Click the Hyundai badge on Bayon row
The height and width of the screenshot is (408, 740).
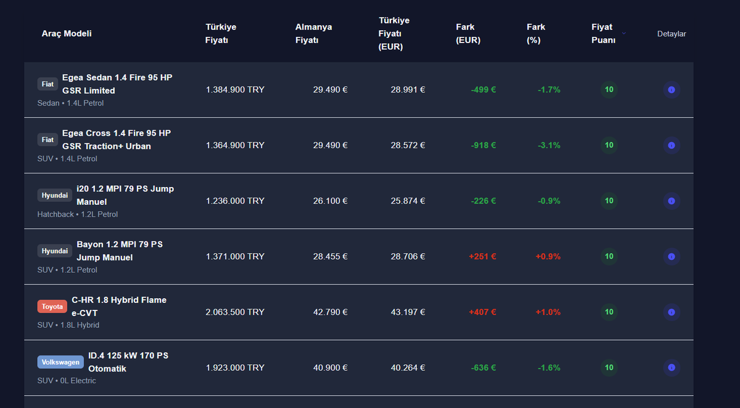[x=55, y=251]
